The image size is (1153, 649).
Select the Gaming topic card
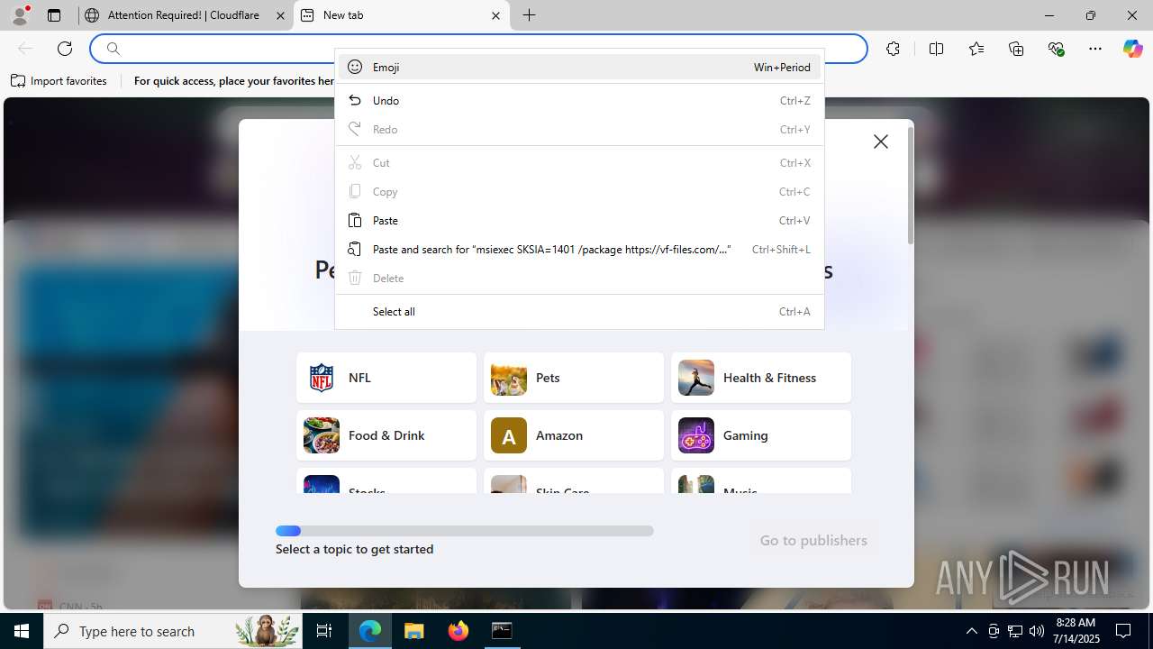pyautogui.click(x=761, y=435)
